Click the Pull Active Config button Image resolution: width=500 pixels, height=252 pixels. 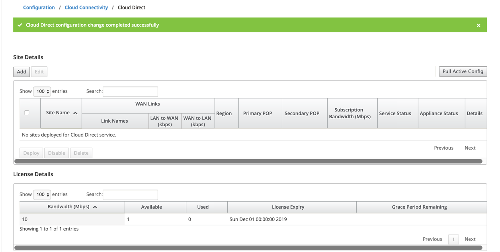[x=463, y=71]
